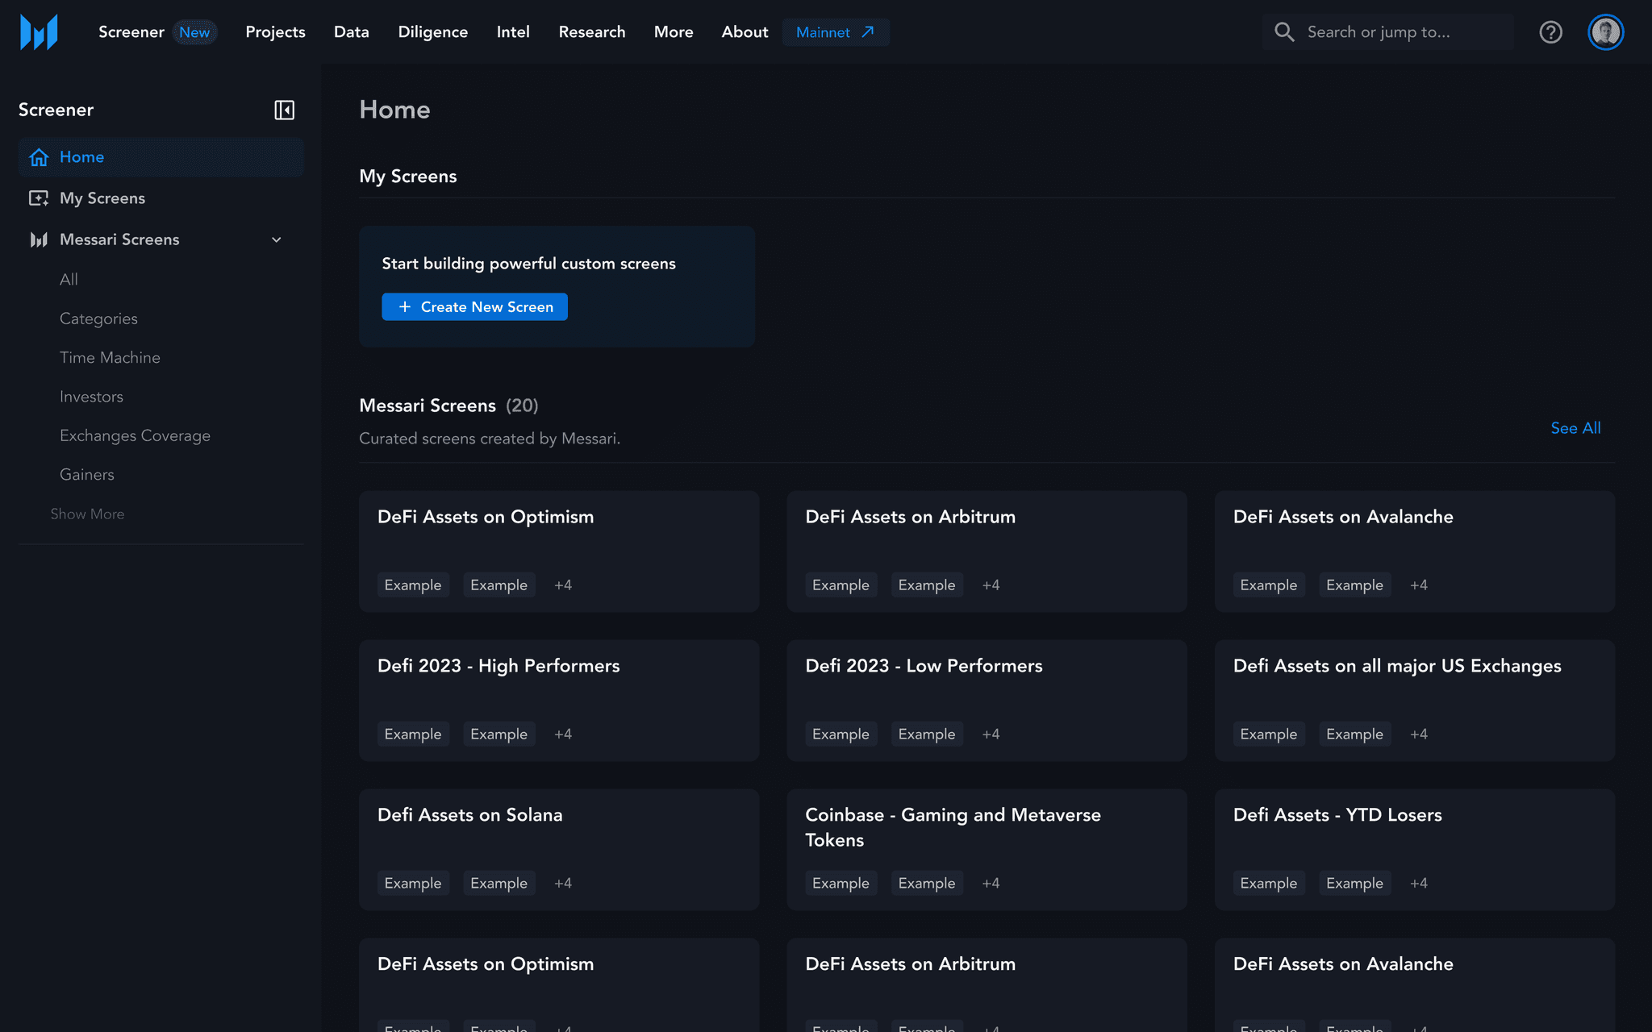Click the Messari Screens section heading
The image size is (1652, 1032).
428,406
